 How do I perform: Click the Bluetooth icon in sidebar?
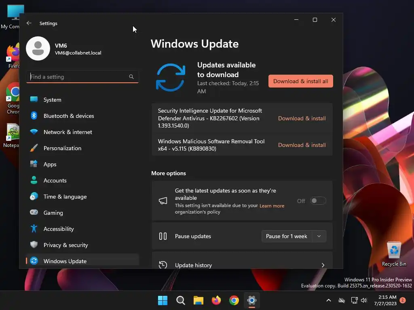click(34, 115)
